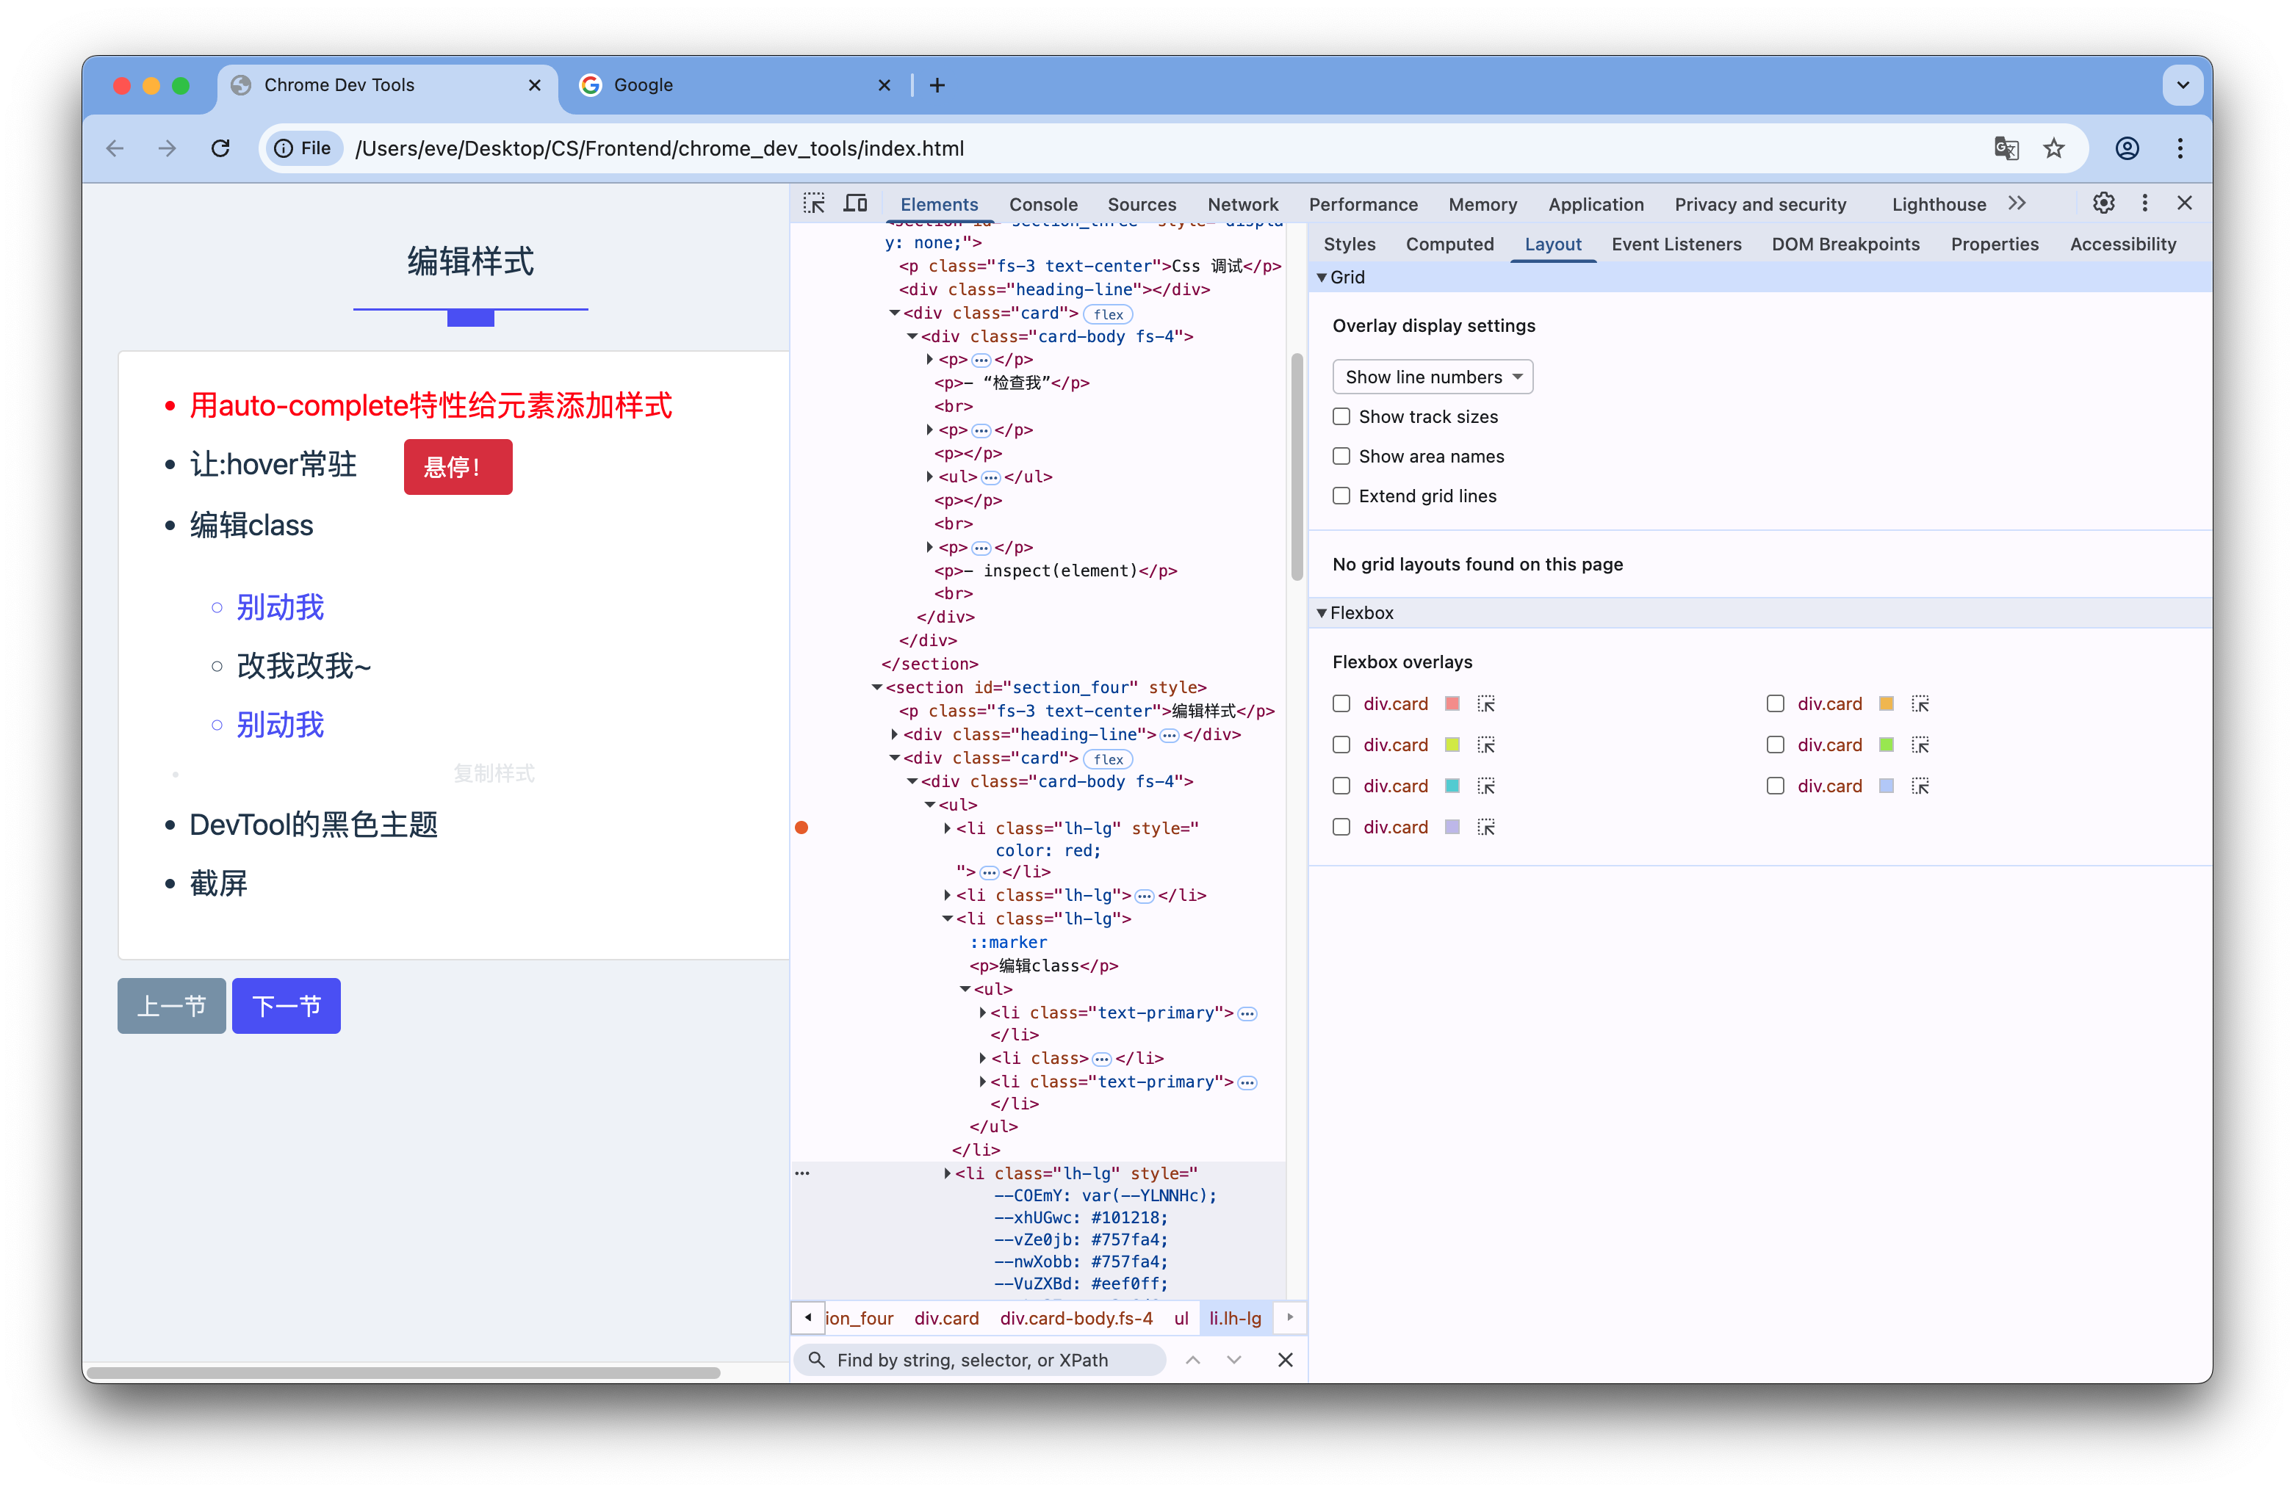2295x1492 pixels.
Task: Click the translate page icon
Action: click(x=2006, y=148)
